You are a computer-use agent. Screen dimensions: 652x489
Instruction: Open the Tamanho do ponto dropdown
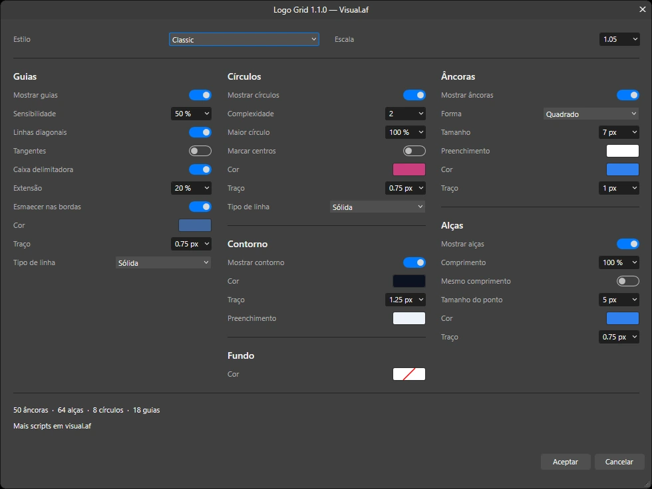point(619,300)
